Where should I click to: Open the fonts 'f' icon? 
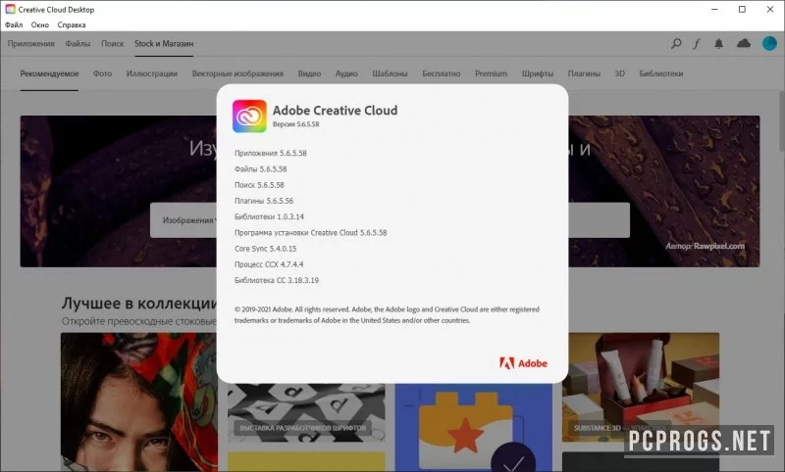point(697,43)
